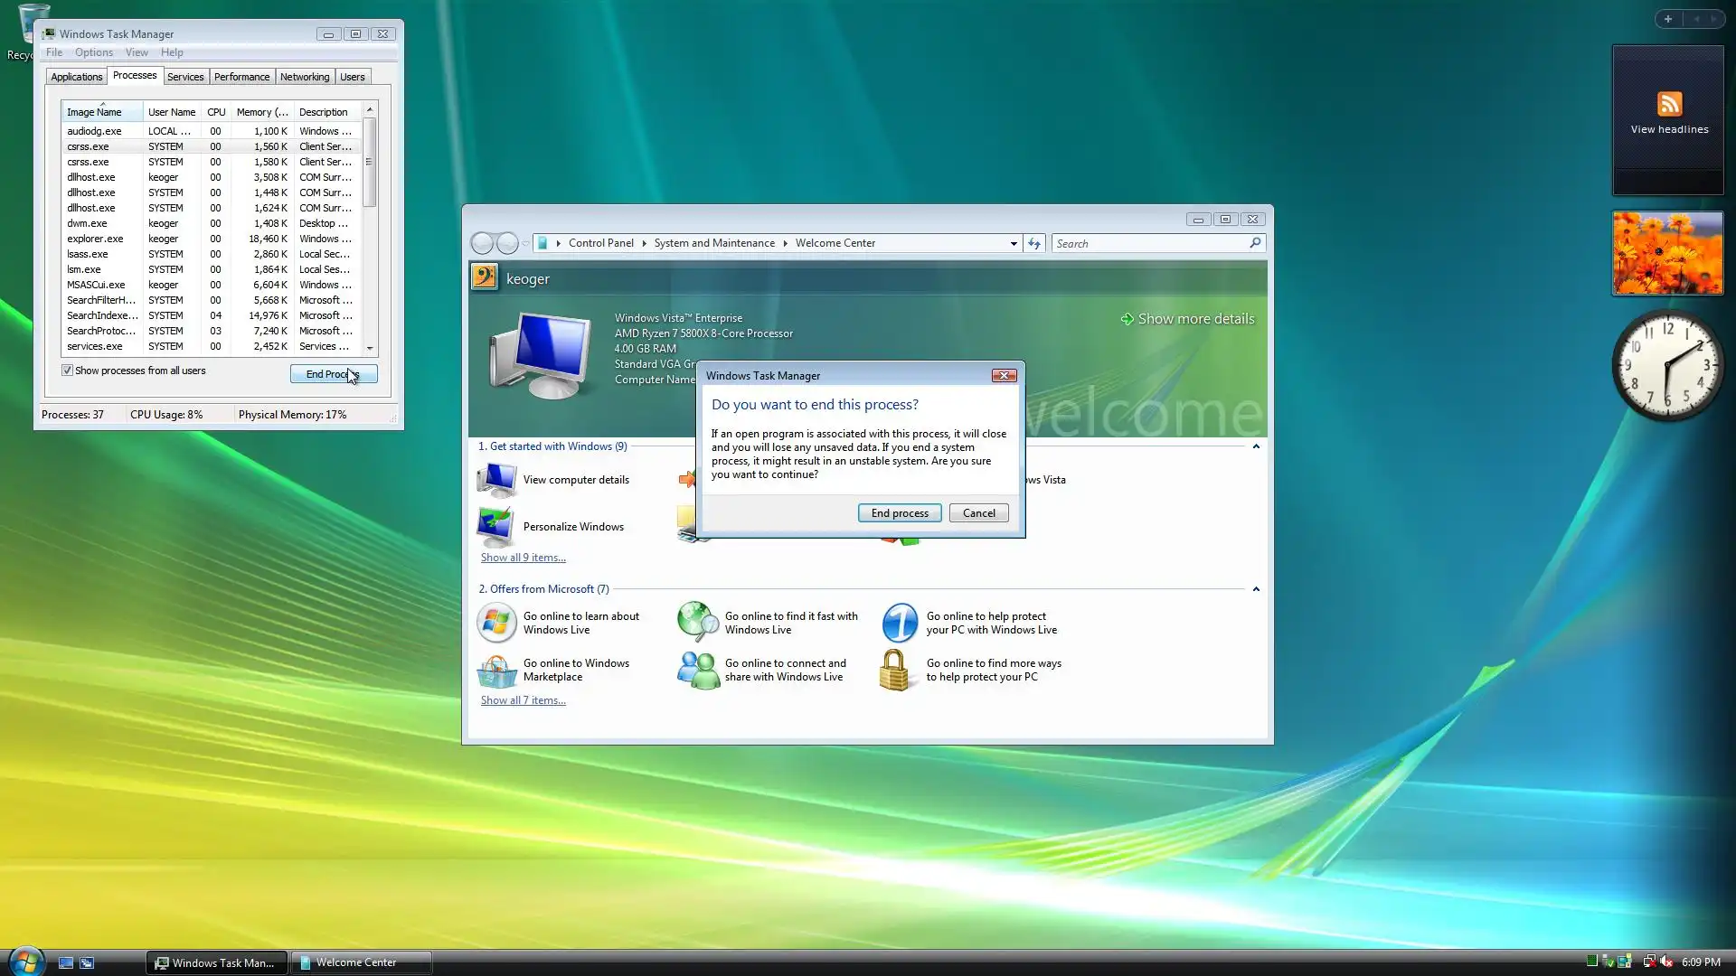
Task: Confirm with the End process dialog button
Action: point(899,513)
